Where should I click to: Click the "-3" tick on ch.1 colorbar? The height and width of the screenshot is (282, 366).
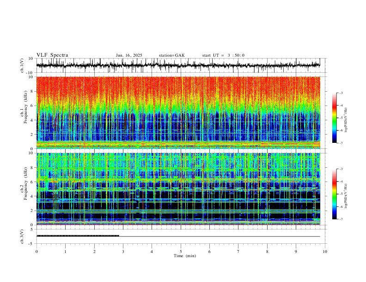click(x=341, y=93)
